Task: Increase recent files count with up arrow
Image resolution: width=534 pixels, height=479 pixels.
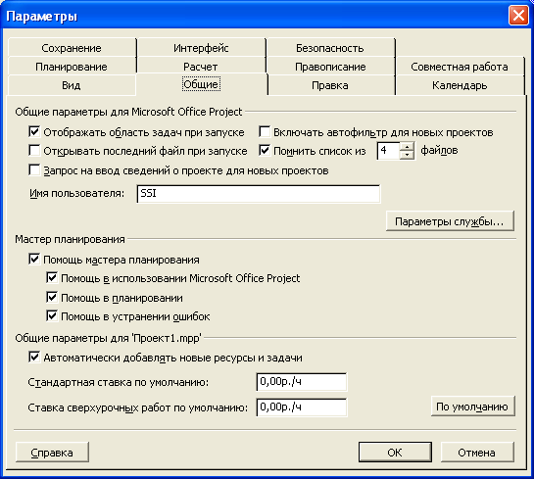Action: tap(407, 147)
